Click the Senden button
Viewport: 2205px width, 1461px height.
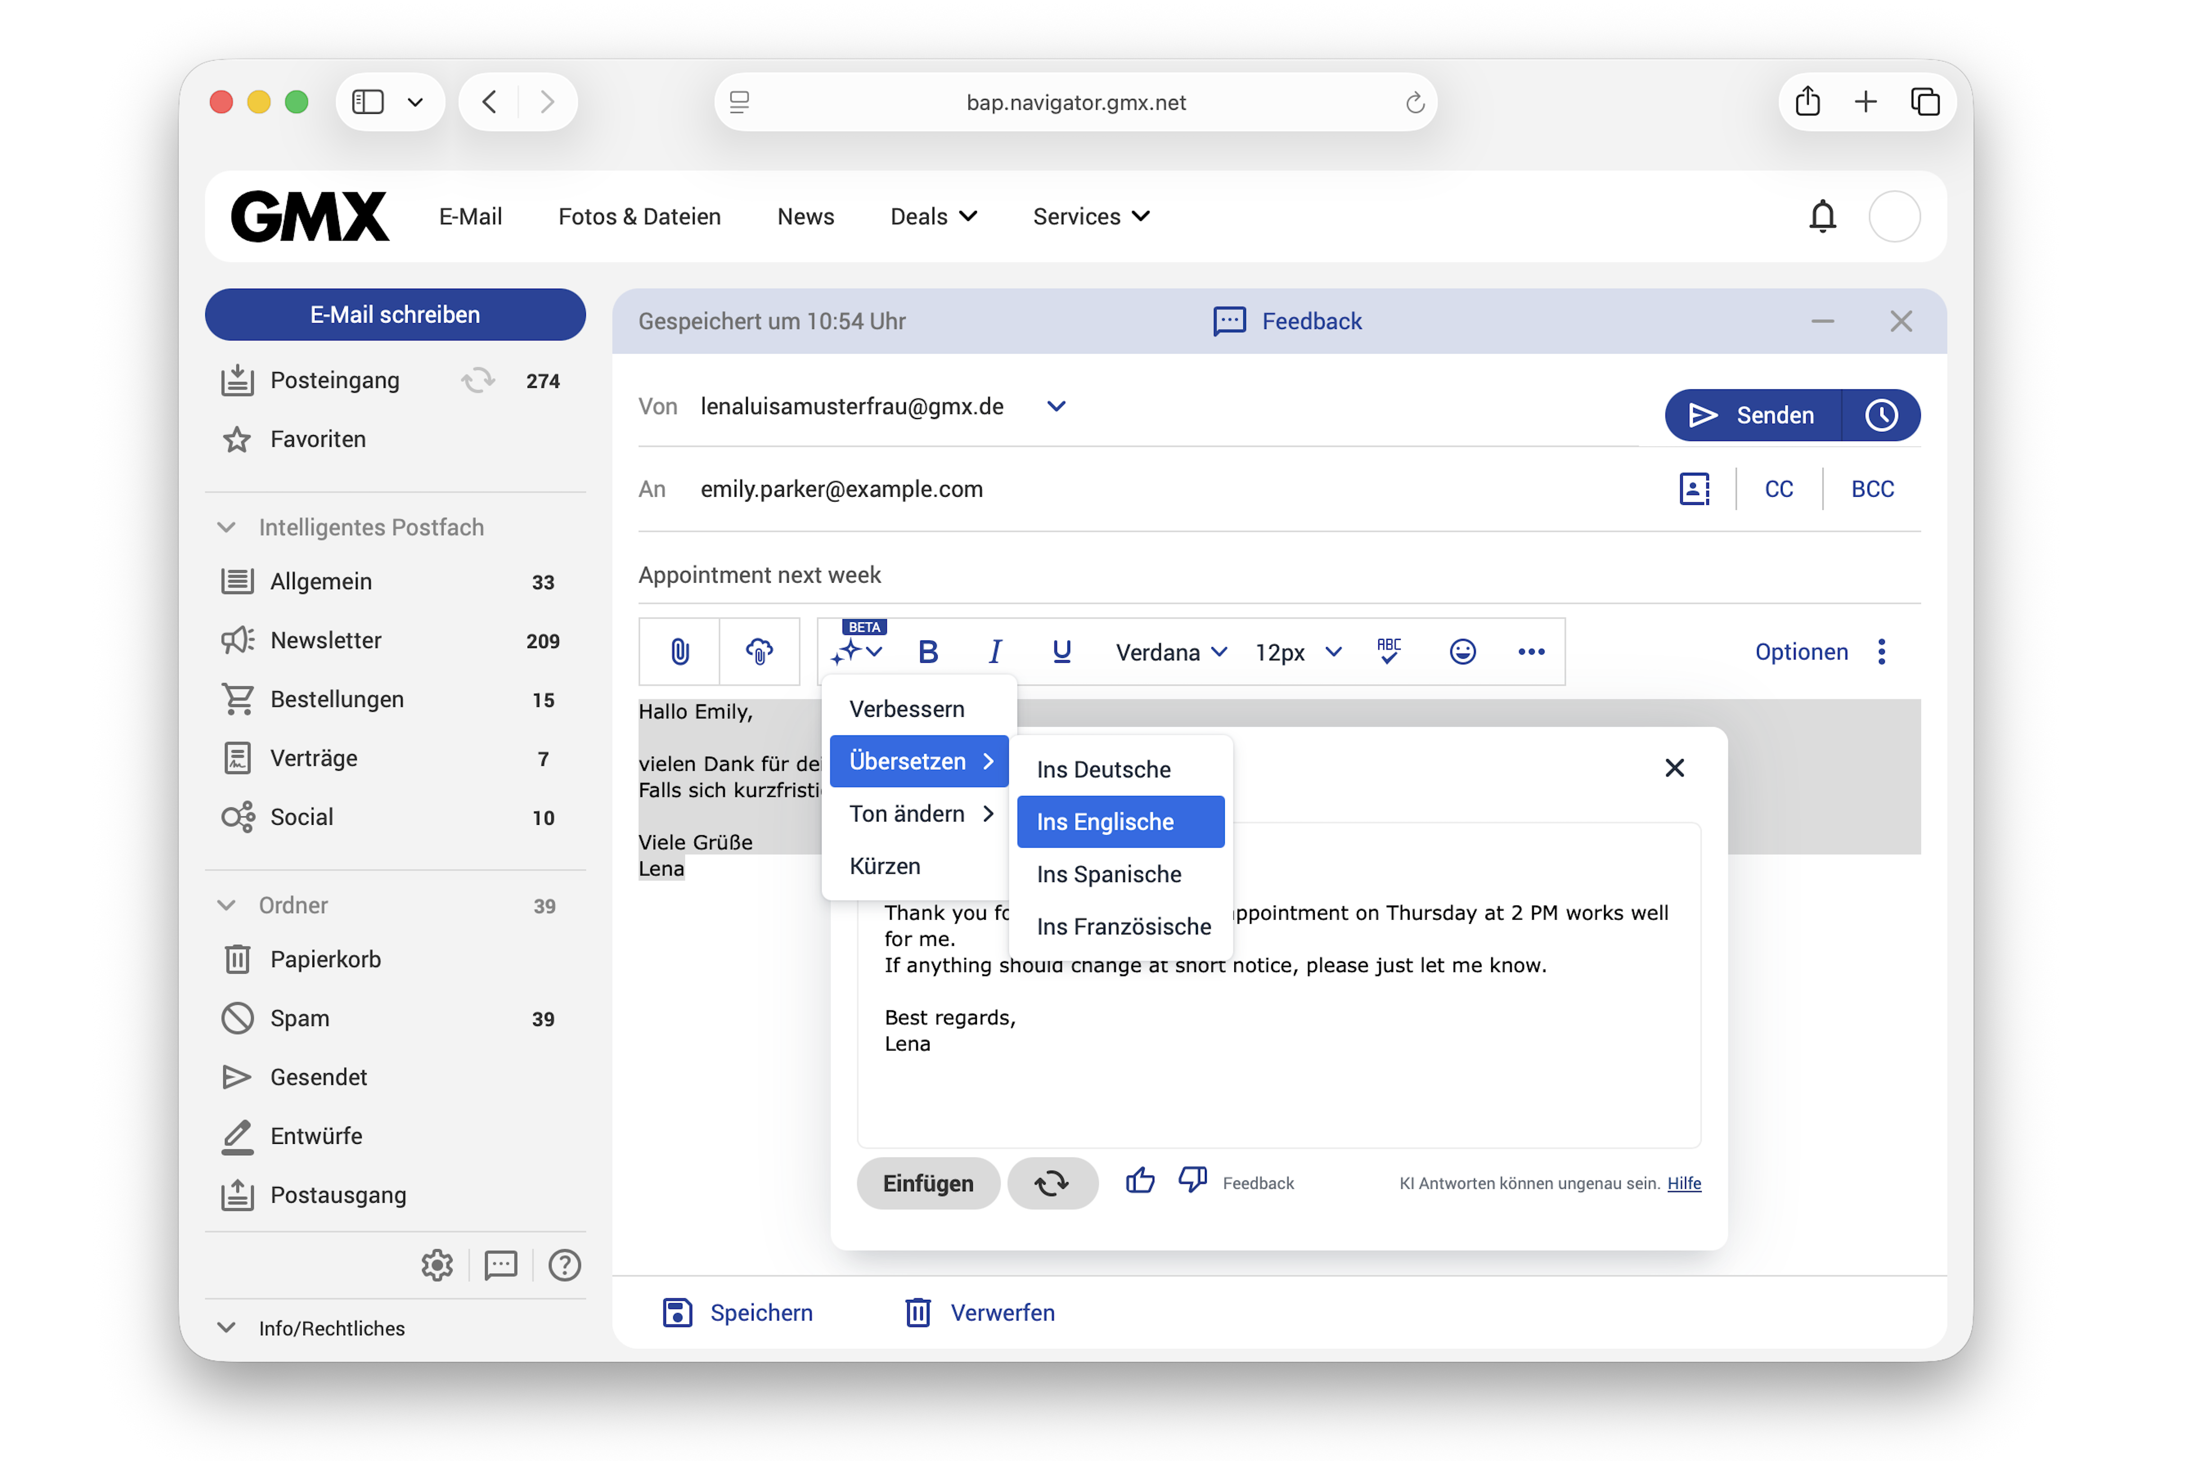[1752, 415]
